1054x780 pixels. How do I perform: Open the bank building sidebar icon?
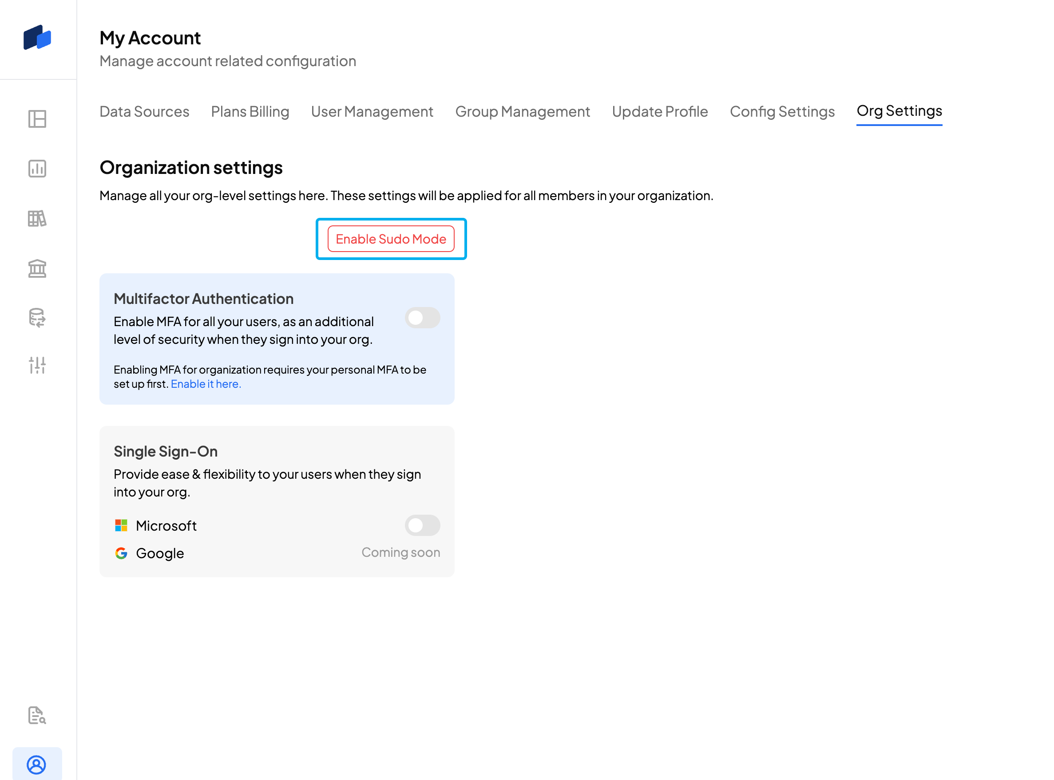point(37,268)
